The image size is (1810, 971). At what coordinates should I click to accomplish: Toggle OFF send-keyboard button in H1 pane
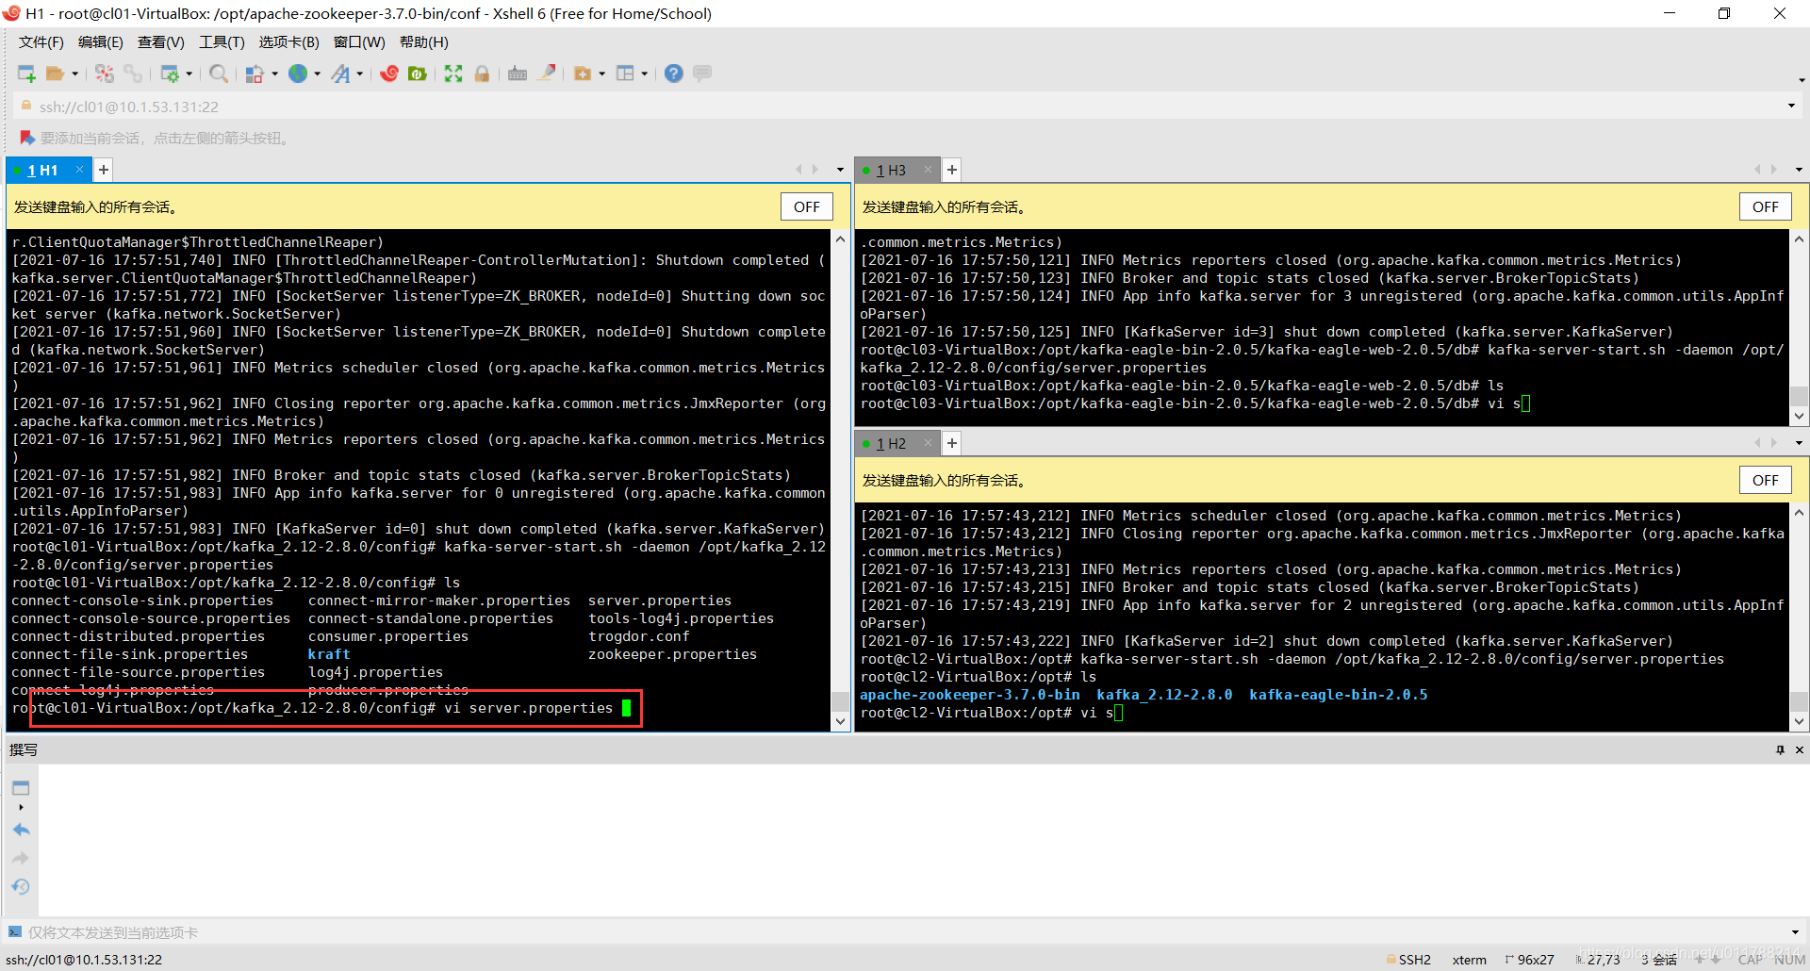806,206
